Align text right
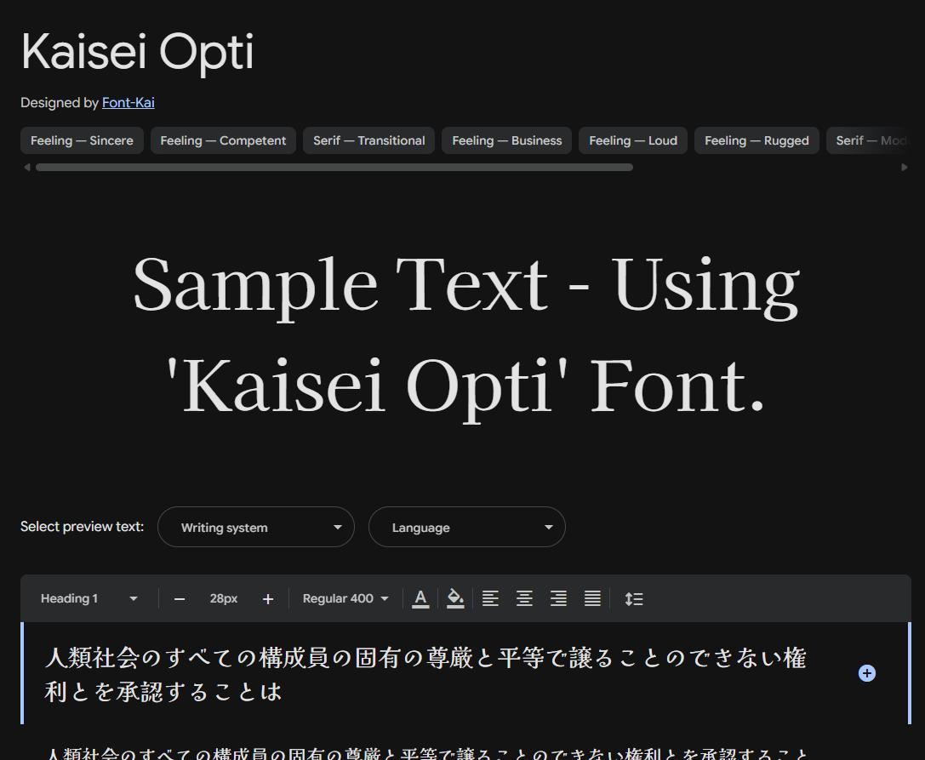 click(x=558, y=599)
